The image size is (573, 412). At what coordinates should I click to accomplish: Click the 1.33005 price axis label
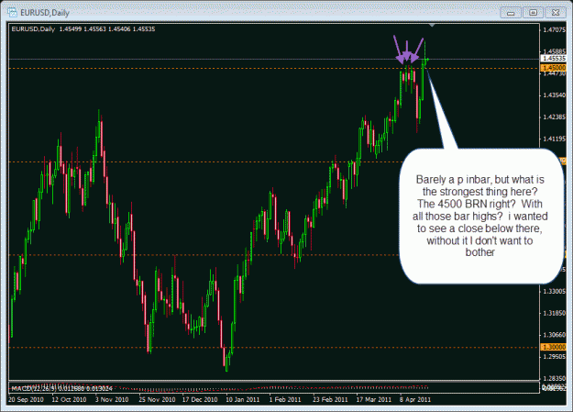555,291
